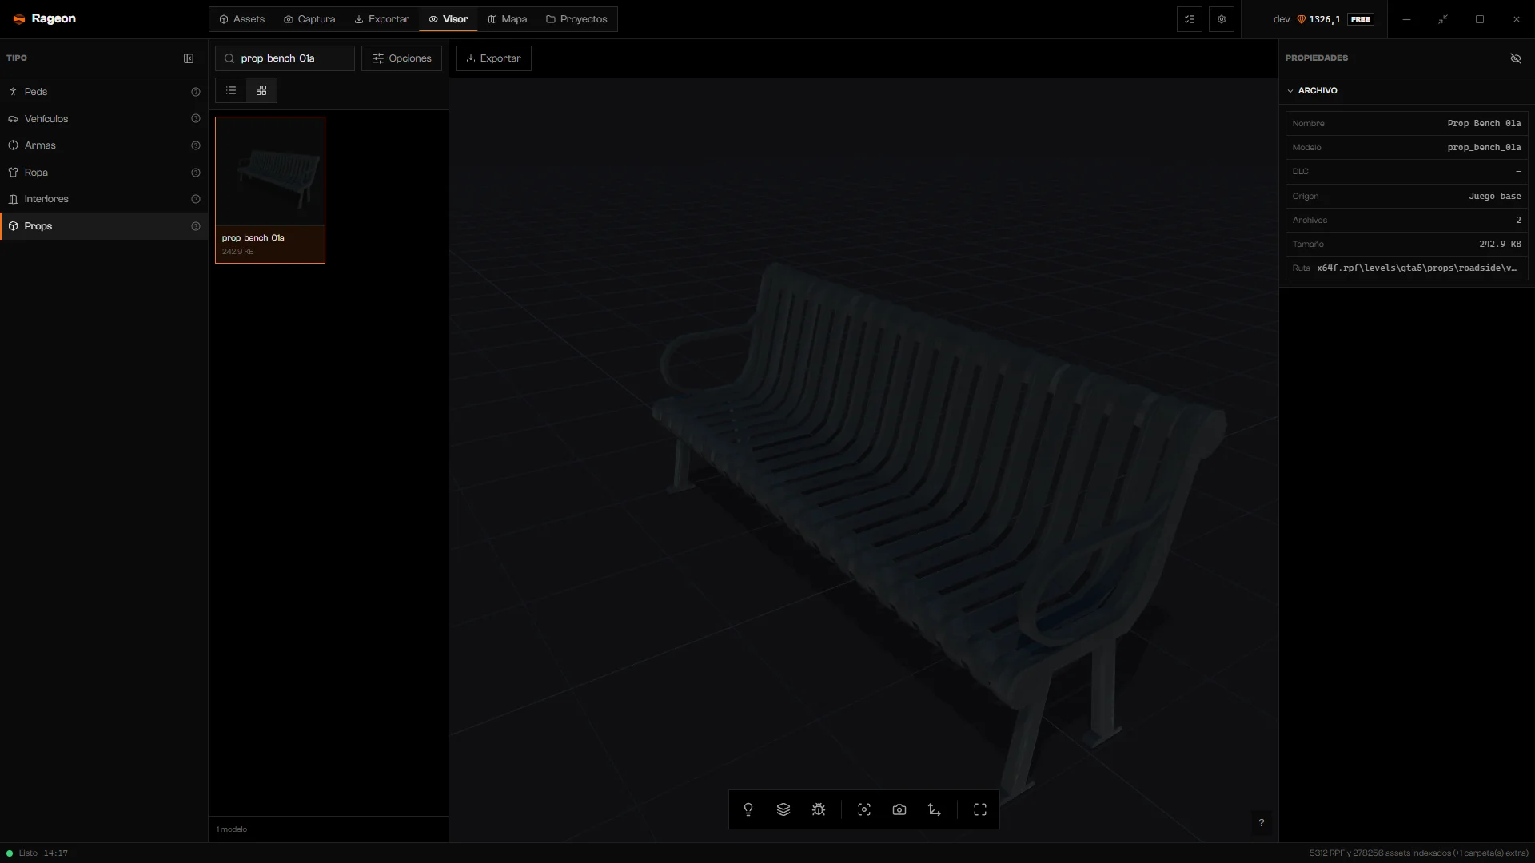This screenshot has width=1535, height=863.
Task: Click the help icon next to Interiores
Action: point(196,199)
